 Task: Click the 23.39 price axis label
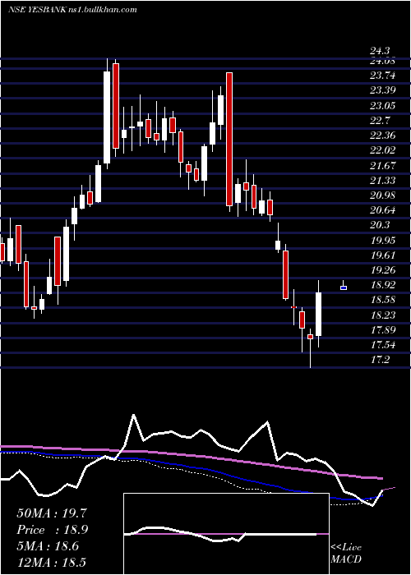pos(383,90)
